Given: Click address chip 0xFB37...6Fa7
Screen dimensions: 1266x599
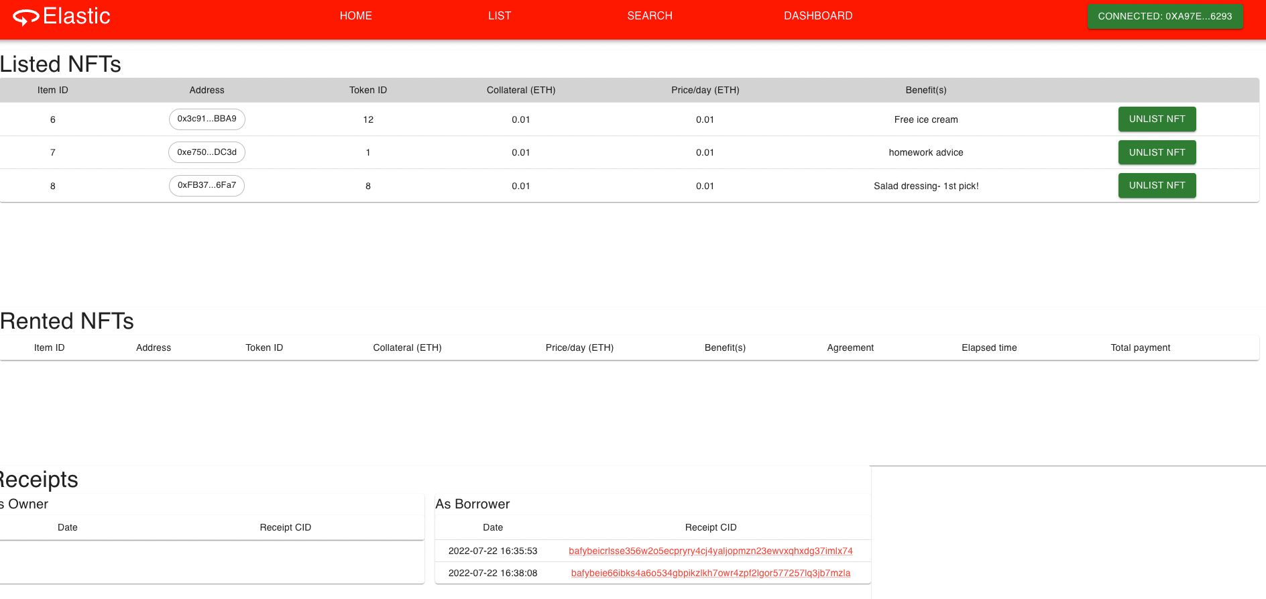Looking at the screenshot, I should 207,185.
